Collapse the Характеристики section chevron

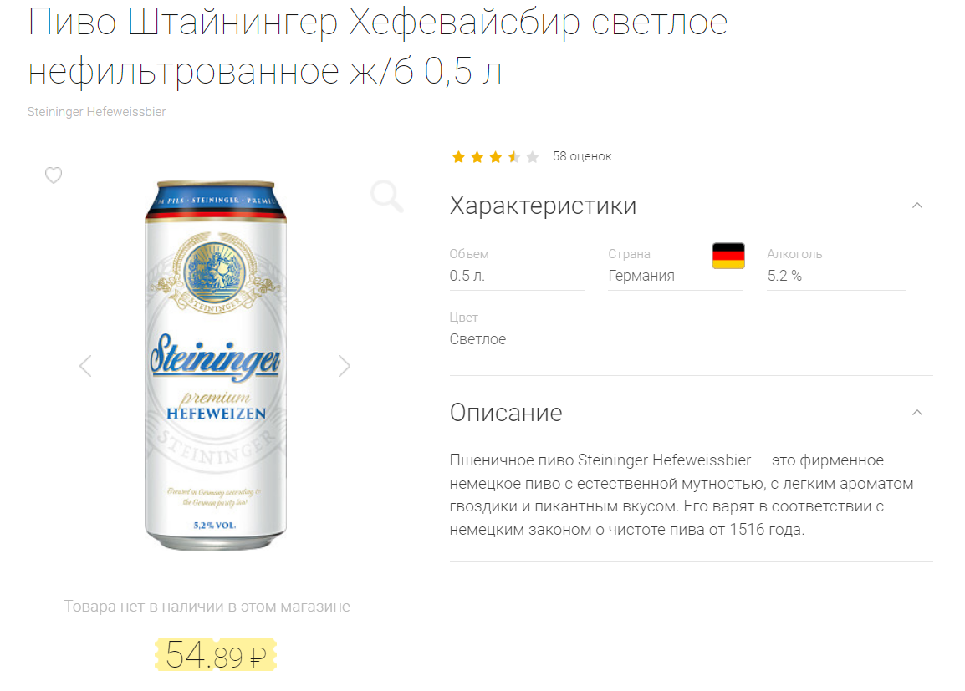[917, 206]
